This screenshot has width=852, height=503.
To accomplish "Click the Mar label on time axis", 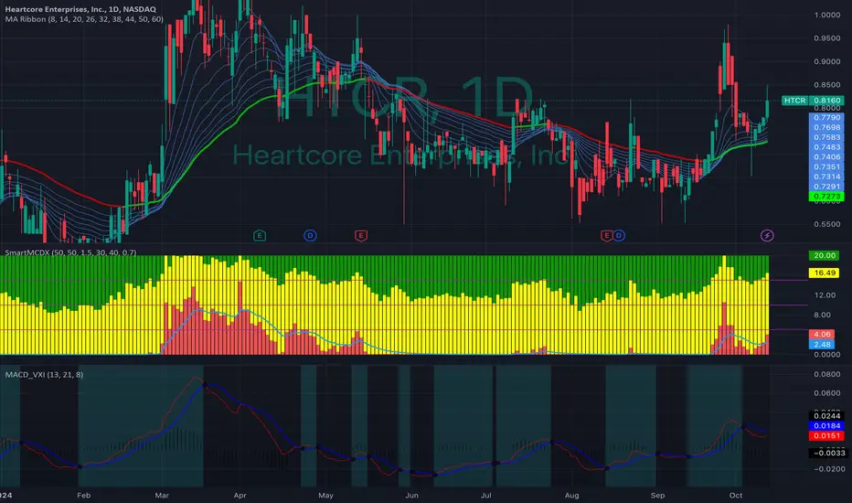I will point(162,496).
